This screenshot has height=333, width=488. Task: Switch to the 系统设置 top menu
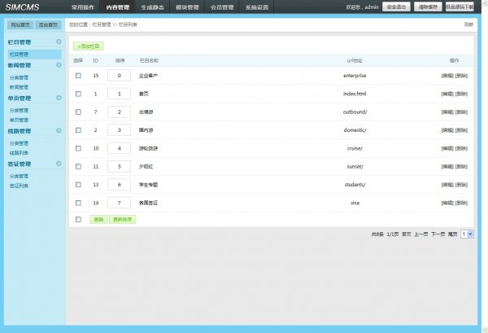[257, 7]
